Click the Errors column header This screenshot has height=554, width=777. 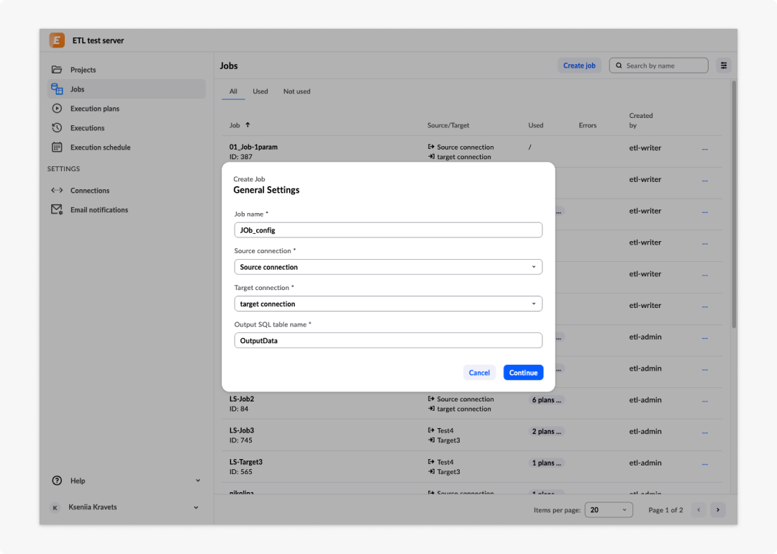[x=587, y=125]
